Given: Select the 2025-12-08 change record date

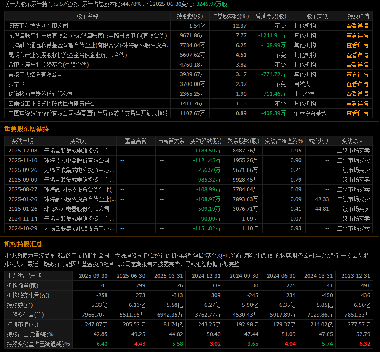Looking at the screenshot, I should tap(23, 151).
